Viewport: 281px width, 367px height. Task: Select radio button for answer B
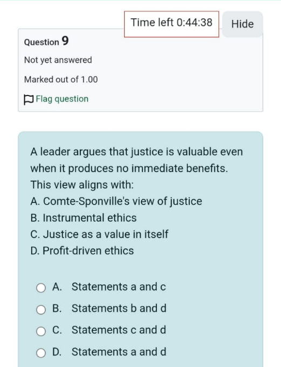pos(41,310)
